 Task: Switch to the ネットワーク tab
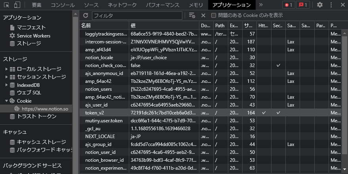click(122, 5)
